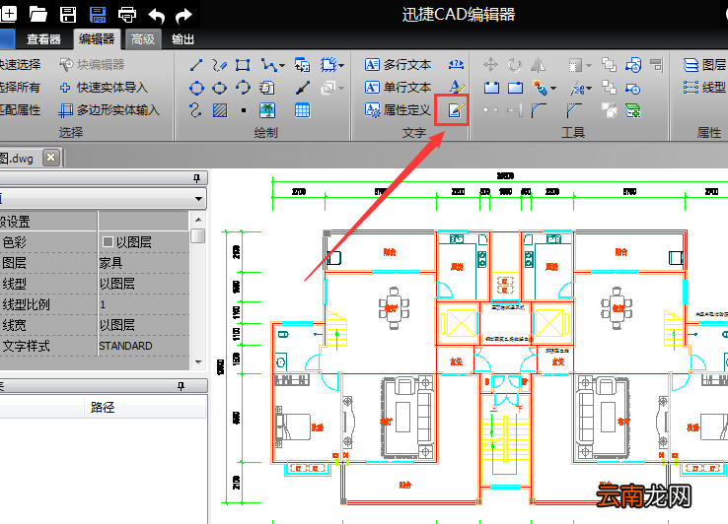Click the 属性定义 button
Image resolution: width=728 pixels, height=524 pixels.
(398, 110)
